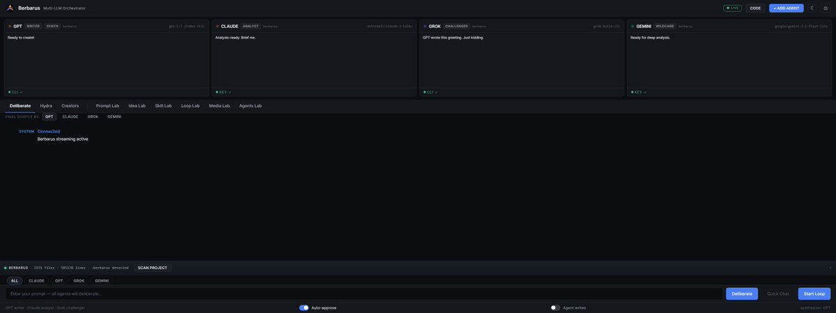Set final output to GPT
Image resolution: width=836 pixels, height=313 pixels.
49,116
